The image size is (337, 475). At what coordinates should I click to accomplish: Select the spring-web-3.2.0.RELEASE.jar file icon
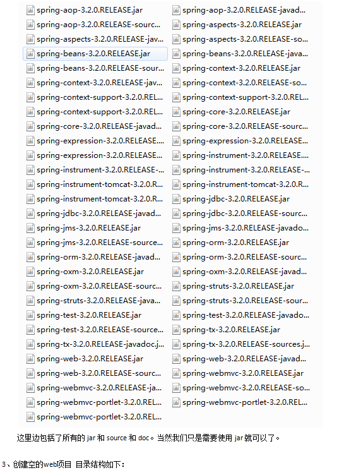click(x=30, y=359)
